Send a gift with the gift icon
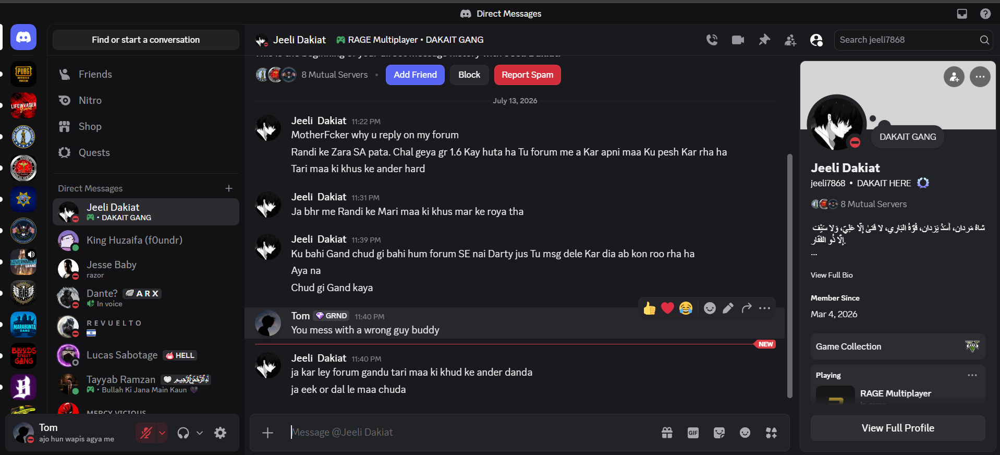1000x455 pixels. 667,433
